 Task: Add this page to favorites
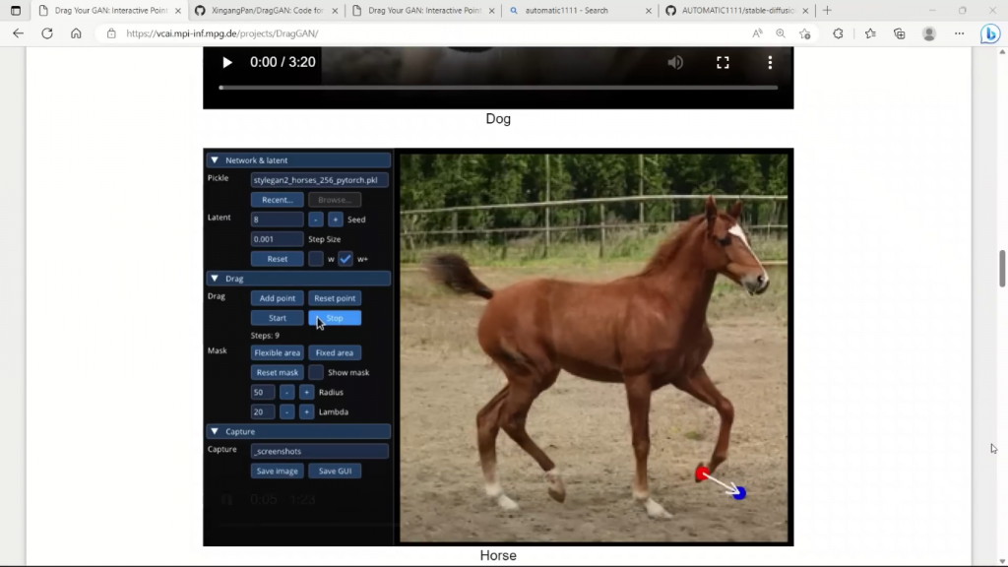pos(805,33)
